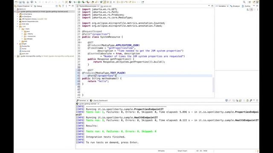Close the guide-getting-started terminal tab
The image size is (273, 153).
pyautogui.click(x=98, y=104)
